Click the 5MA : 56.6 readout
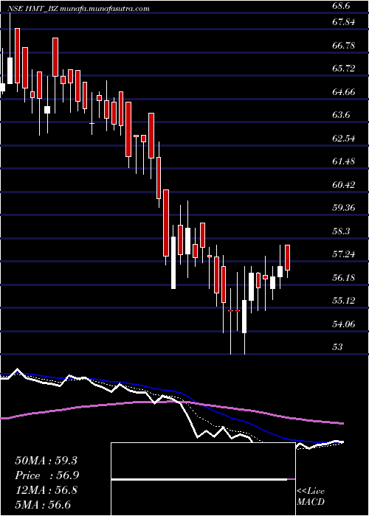 point(43,504)
